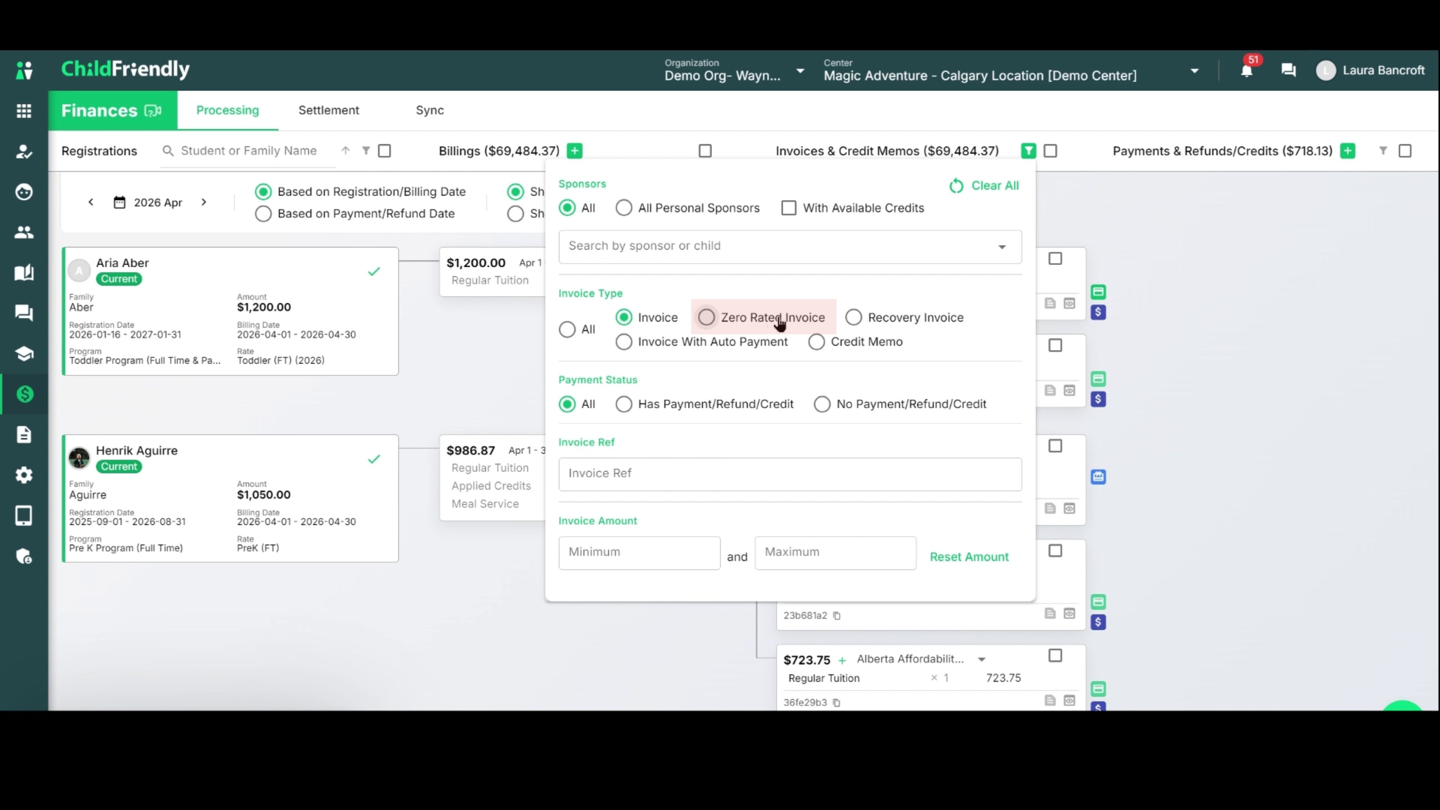The height and width of the screenshot is (810, 1440).
Task: Add a new payment with green plus
Action: coord(1348,151)
